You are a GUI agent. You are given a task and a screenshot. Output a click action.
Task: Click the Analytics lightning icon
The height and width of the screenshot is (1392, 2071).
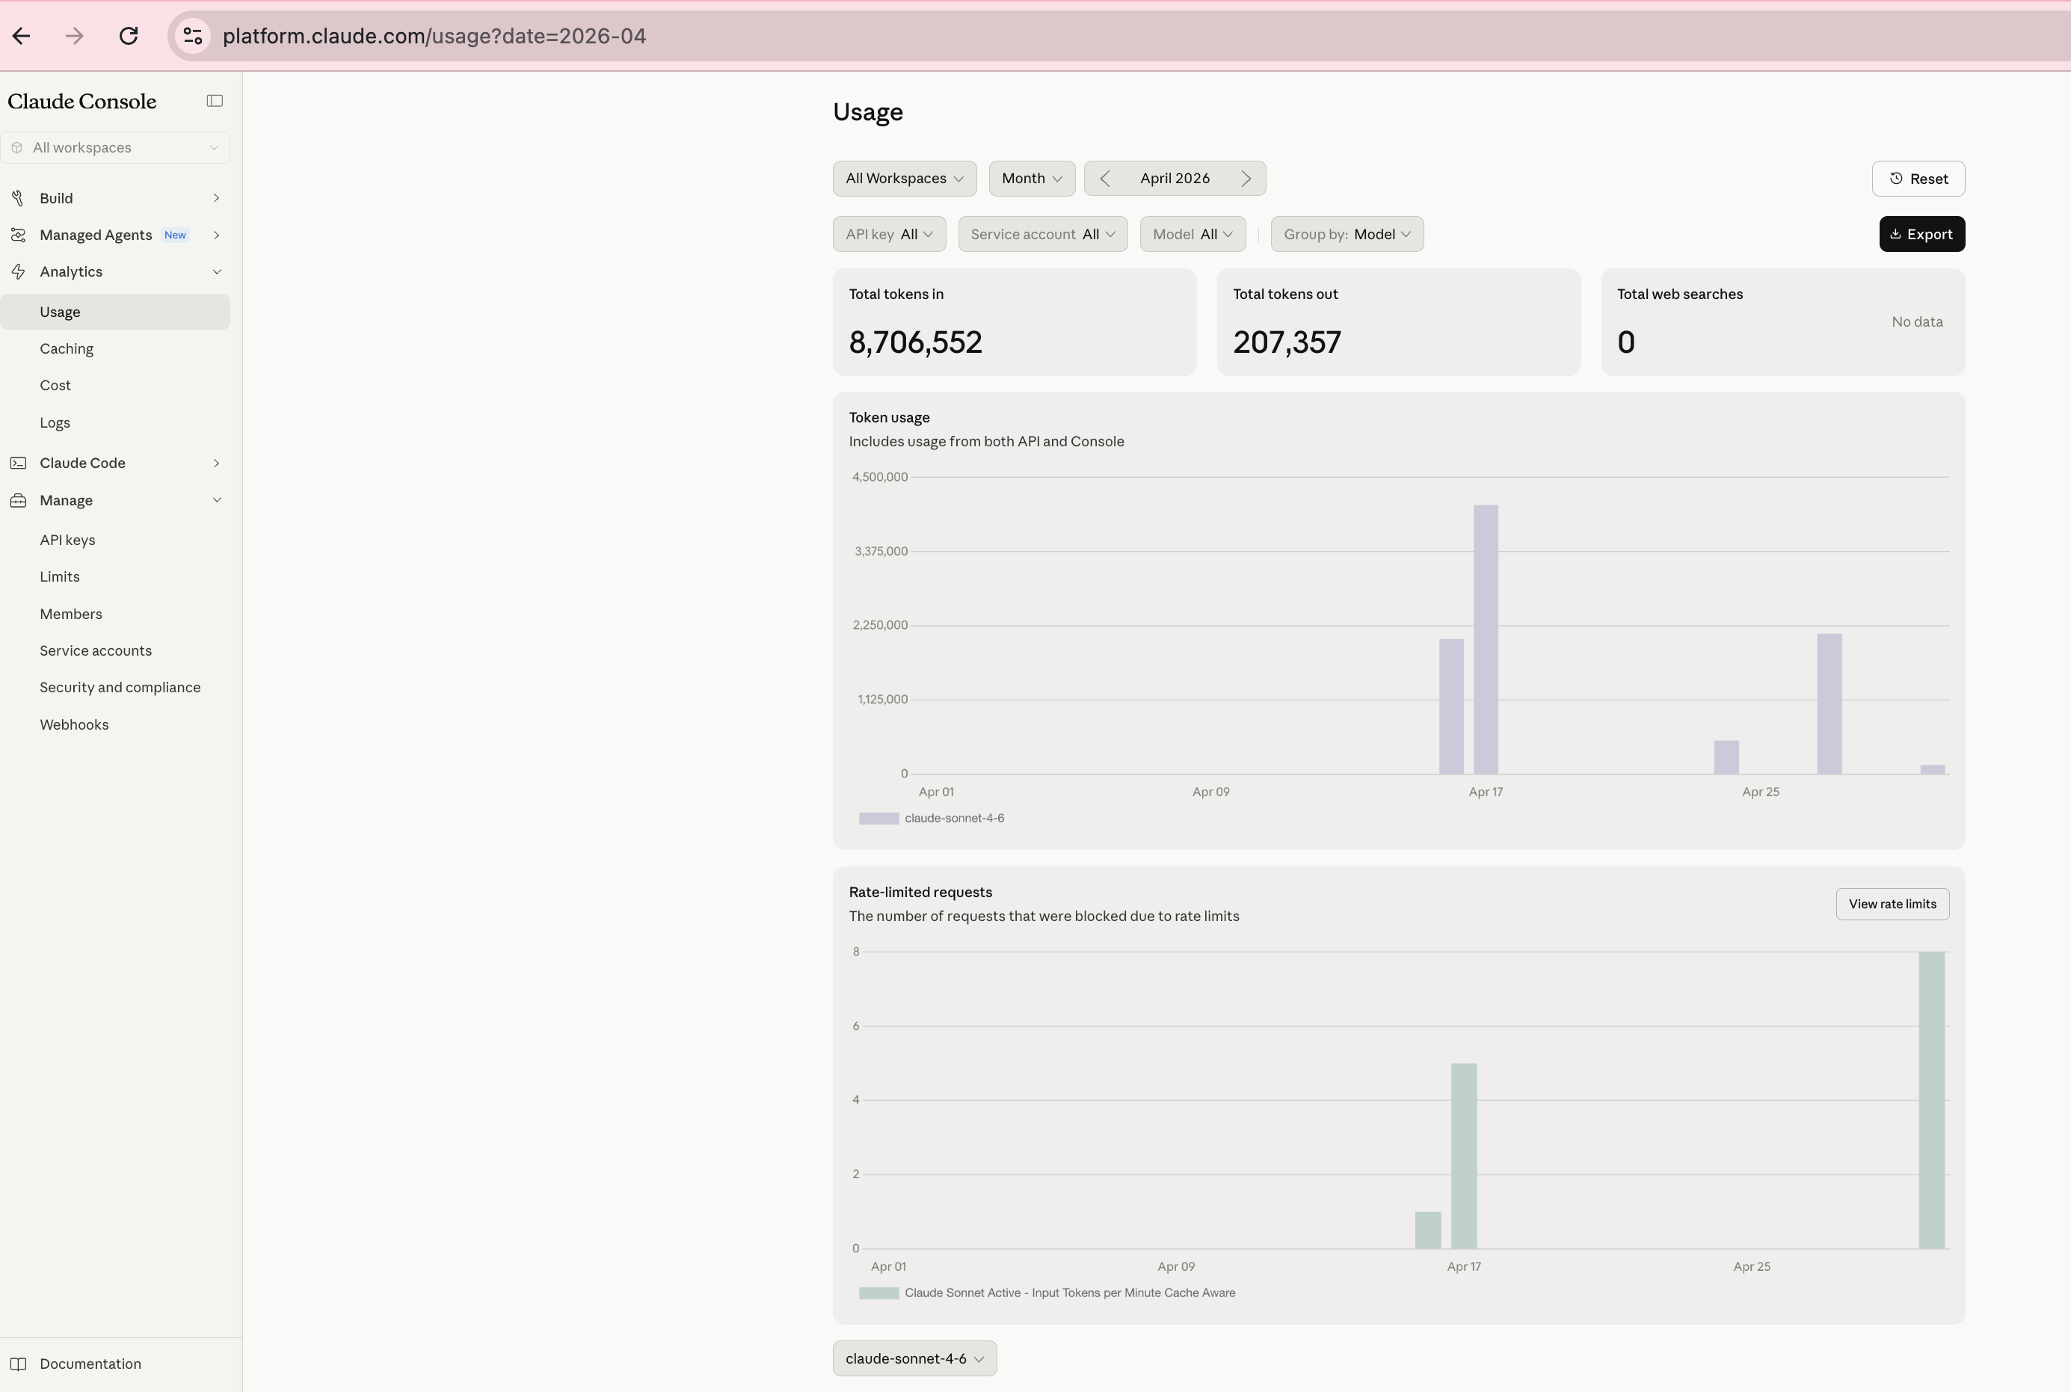pos(18,271)
